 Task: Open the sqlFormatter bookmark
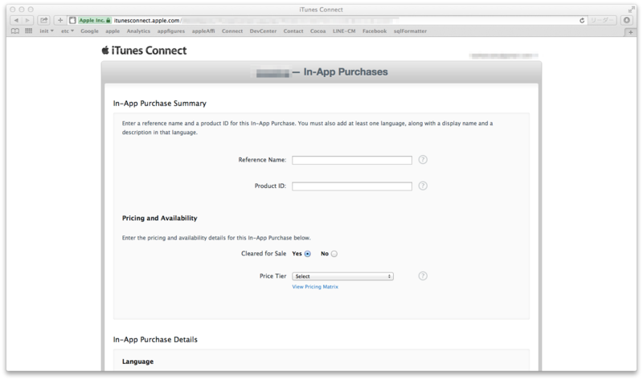pyautogui.click(x=410, y=31)
